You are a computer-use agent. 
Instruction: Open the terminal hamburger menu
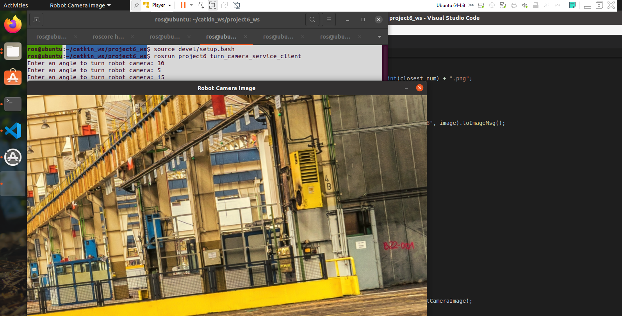329,20
